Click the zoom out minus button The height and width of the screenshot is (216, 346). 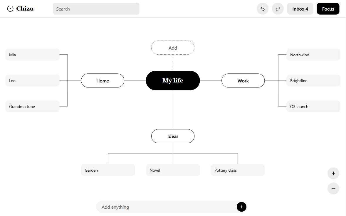333,188
